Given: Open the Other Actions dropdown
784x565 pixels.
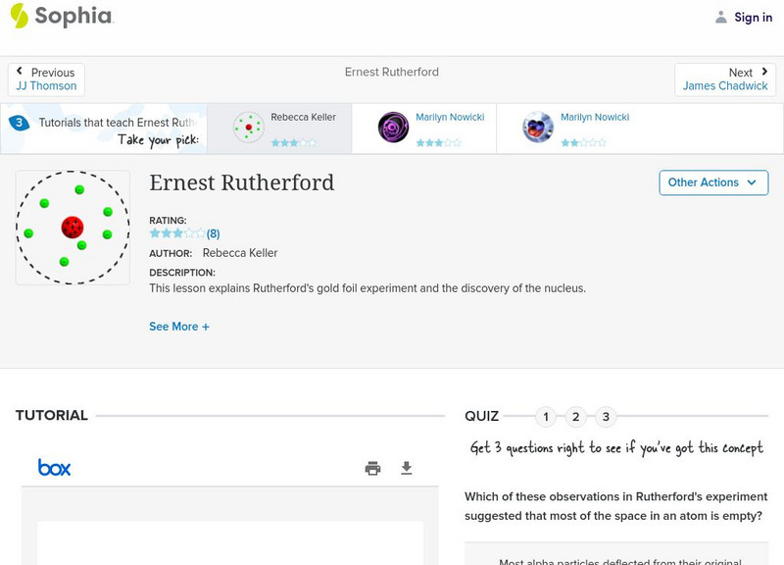Looking at the screenshot, I should 712,182.
